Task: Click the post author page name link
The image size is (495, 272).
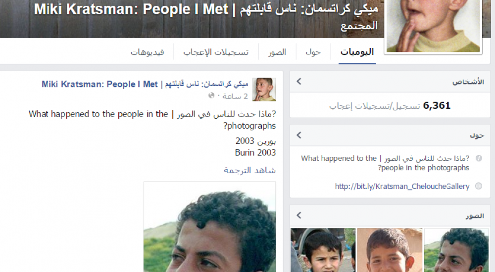Action: click(x=145, y=84)
